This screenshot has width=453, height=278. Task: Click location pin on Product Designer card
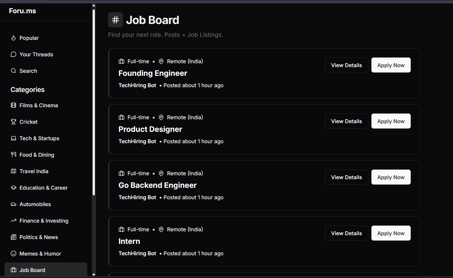pos(161,117)
